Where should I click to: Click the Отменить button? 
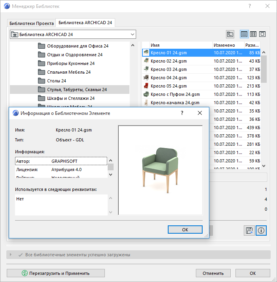(x=213, y=273)
